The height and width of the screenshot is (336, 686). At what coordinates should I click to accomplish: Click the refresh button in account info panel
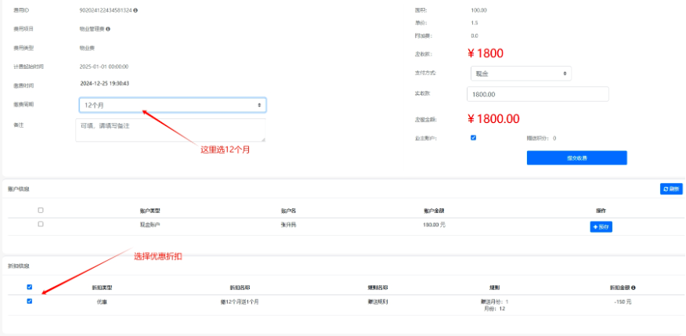coord(671,189)
